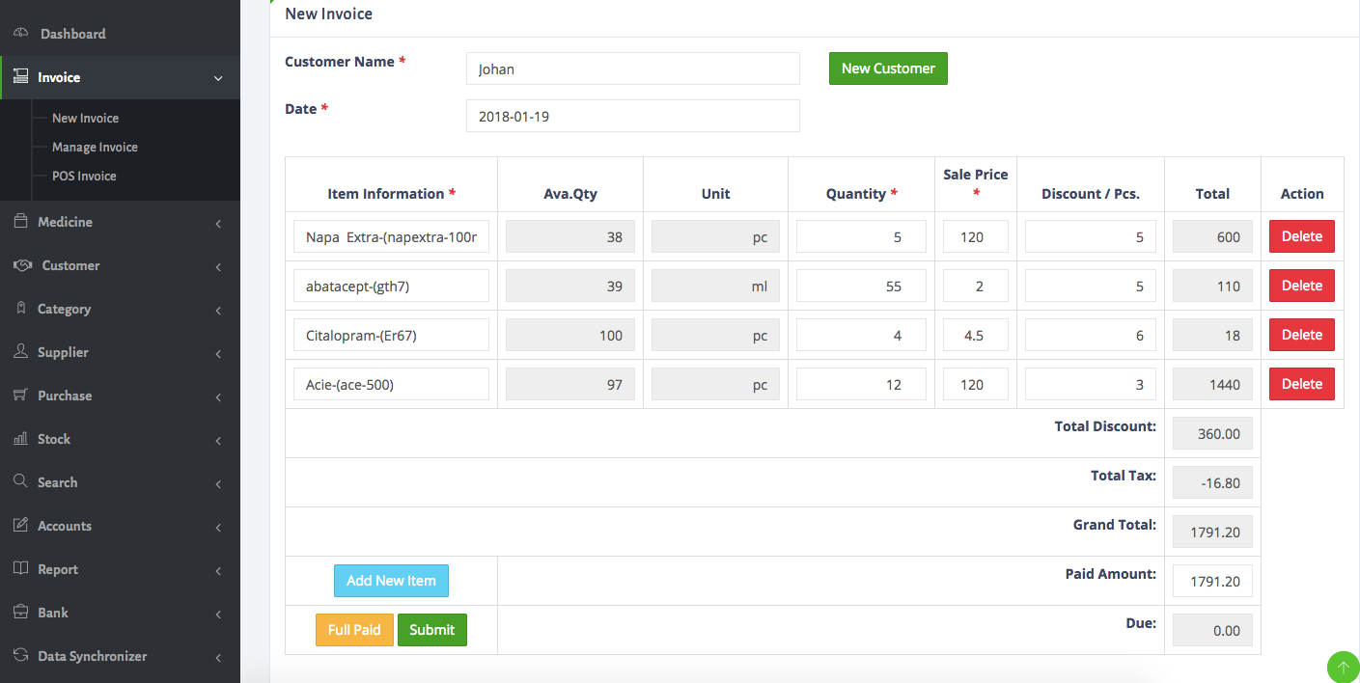Submit the invoice
The image size is (1360, 683).
431,629
